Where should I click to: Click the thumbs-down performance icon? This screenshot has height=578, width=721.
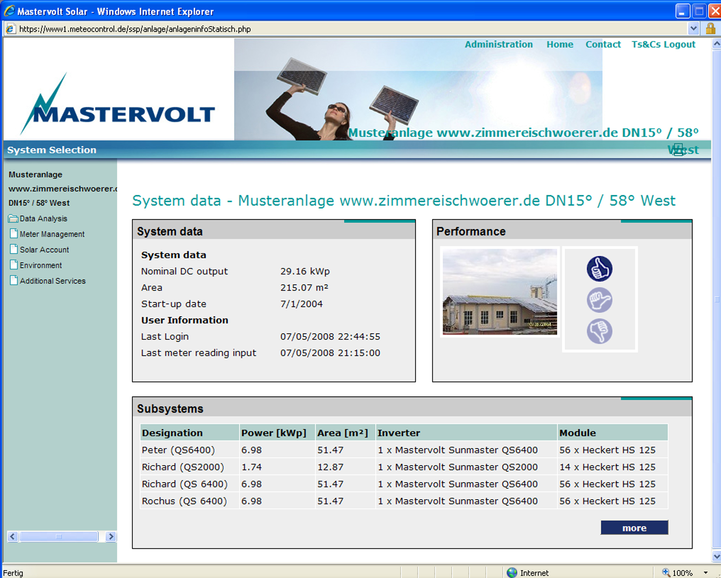tap(599, 331)
